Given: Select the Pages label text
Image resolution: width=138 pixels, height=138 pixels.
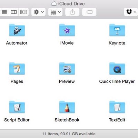Looking at the screenshot, I should (17, 82).
